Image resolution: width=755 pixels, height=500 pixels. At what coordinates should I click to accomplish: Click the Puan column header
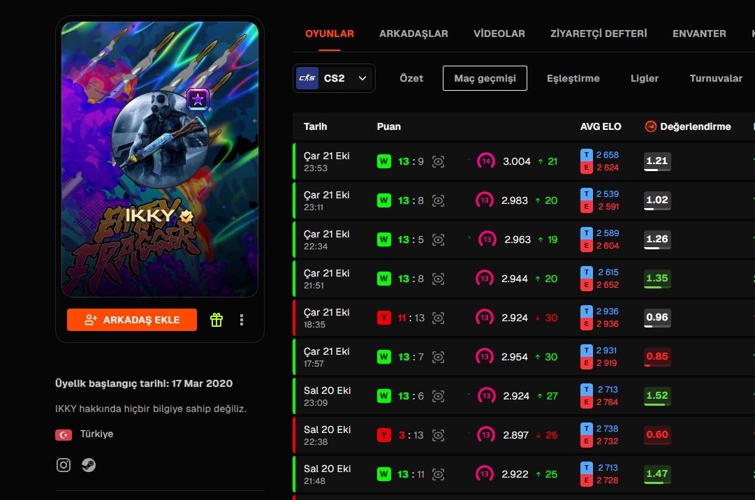[x=388, y=126]
